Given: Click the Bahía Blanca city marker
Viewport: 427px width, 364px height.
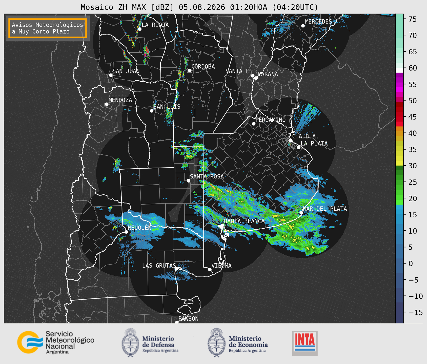Looking at the screenshot, I should tap(222, 225).
